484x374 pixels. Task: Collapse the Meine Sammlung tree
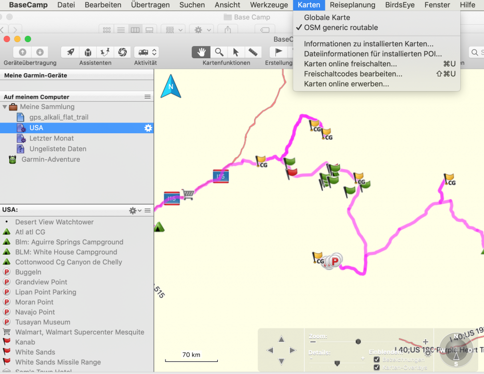pyautogui.click(x=5, y=107)
